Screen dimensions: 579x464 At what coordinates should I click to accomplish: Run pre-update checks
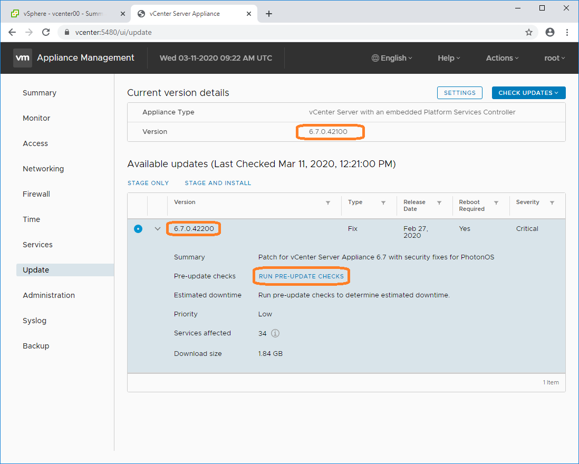[301, 276]
